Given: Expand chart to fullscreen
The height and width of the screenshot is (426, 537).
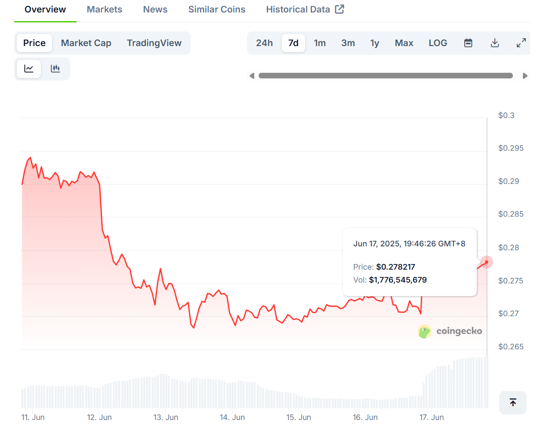Looking at the screenshot, I should (521, 43).
